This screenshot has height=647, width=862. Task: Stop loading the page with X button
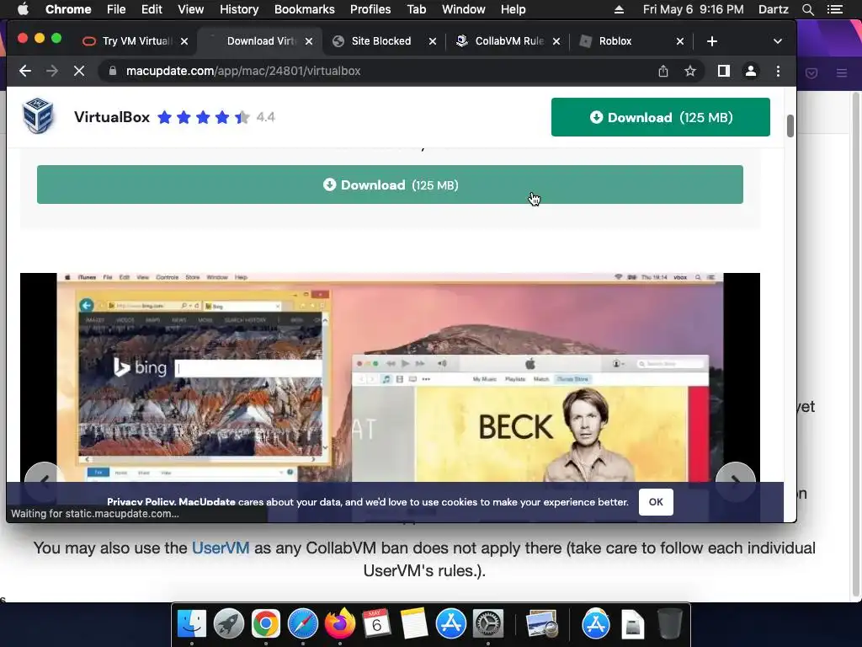coord(78,71)
